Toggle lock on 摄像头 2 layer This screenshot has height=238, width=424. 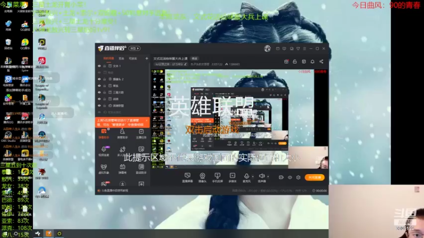click(104, 79)
